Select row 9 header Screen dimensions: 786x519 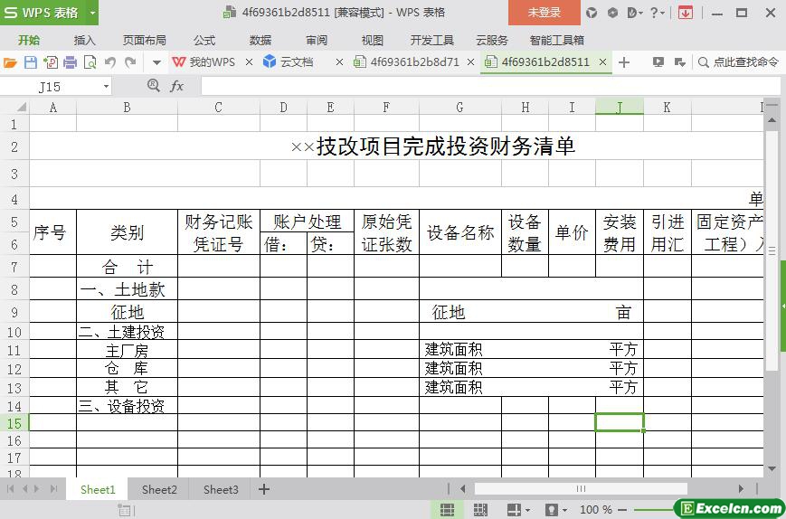14,312
